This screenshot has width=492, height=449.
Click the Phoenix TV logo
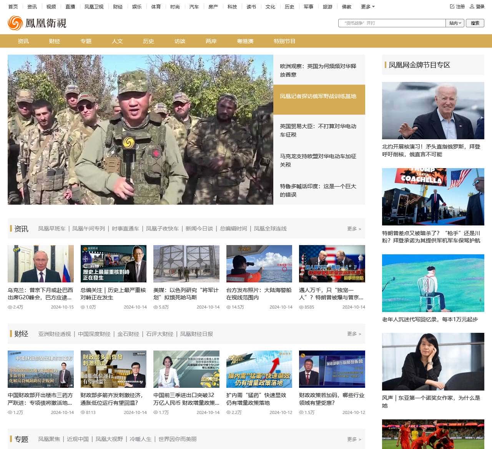point(37,23)
